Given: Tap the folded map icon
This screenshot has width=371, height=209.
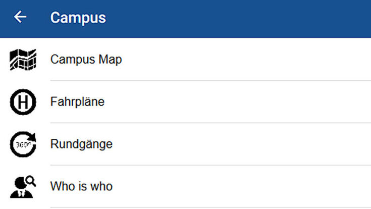Looking at the screenshot, I should click(23, 60).
